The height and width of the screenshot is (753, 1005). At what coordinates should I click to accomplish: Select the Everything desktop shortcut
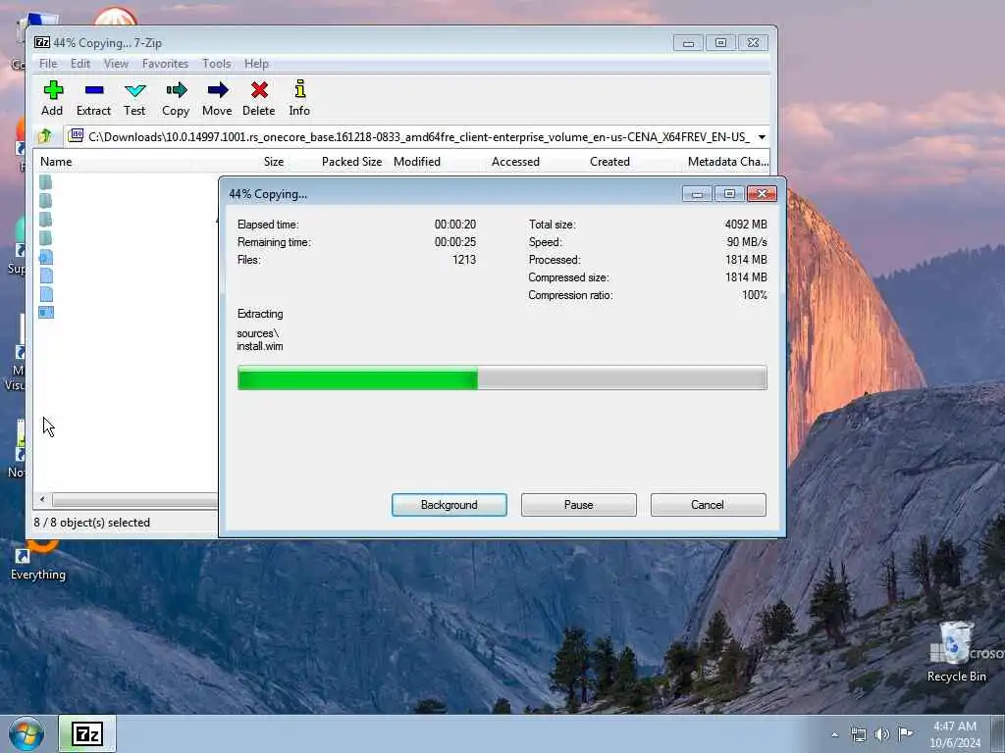pyautogui.click(x=38, y=560)
